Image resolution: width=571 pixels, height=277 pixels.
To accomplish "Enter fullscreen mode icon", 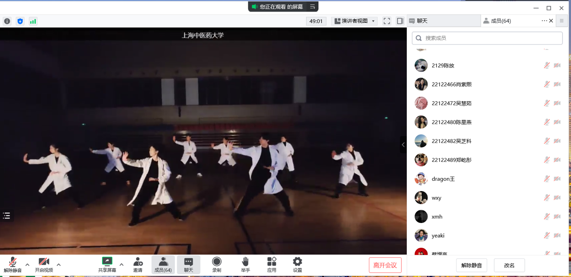I will (x=387, y=21).
